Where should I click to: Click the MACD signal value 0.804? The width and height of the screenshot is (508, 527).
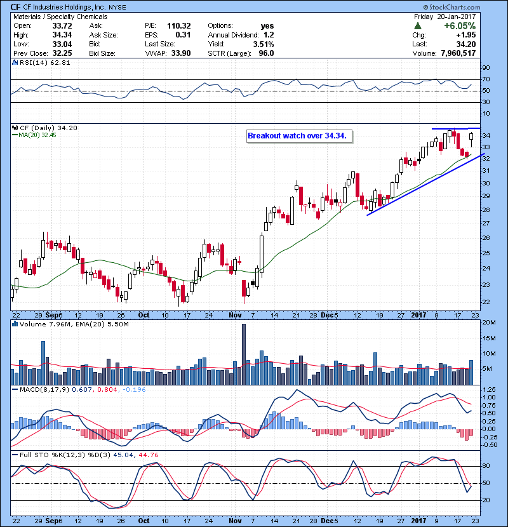[107, 390]
